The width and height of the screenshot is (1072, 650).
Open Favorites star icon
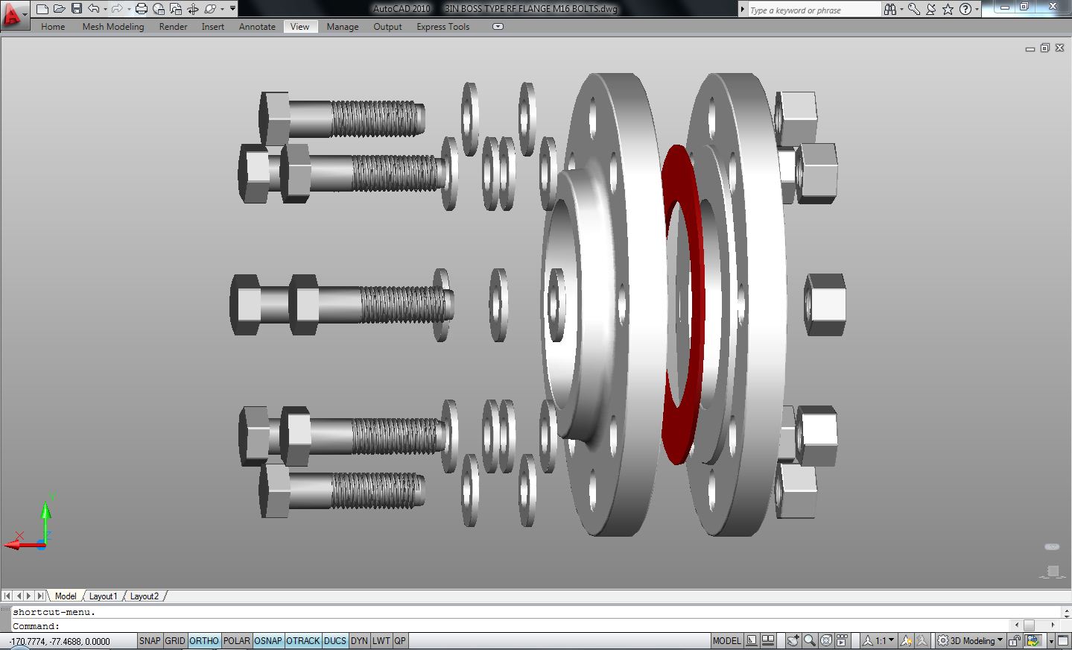pos(948,9)
